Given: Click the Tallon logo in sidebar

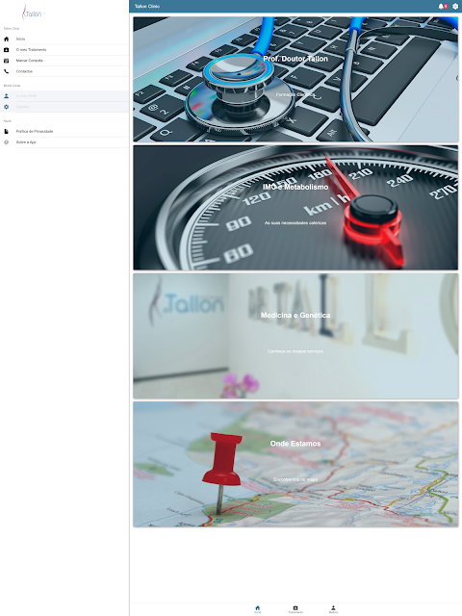Looking at the screenshot, I should 32,13.
